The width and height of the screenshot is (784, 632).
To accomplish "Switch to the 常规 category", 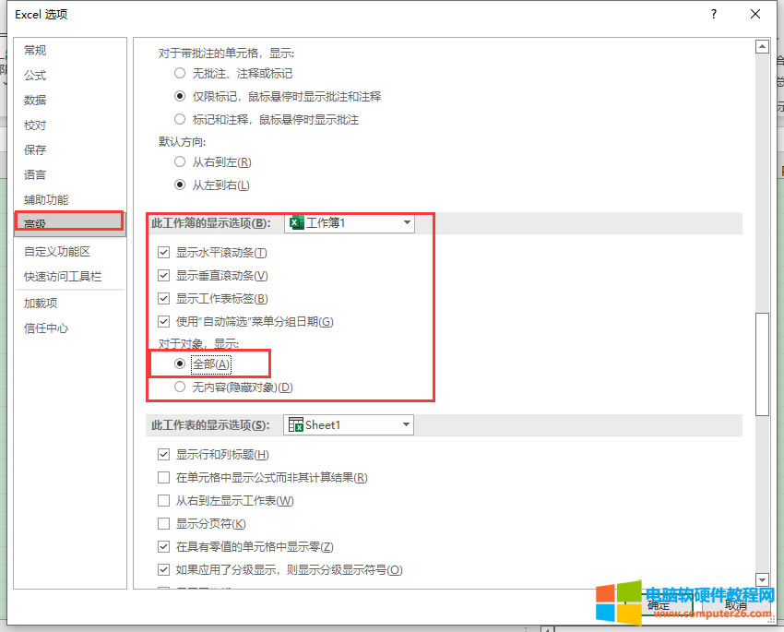I will [x=35, y=51].
